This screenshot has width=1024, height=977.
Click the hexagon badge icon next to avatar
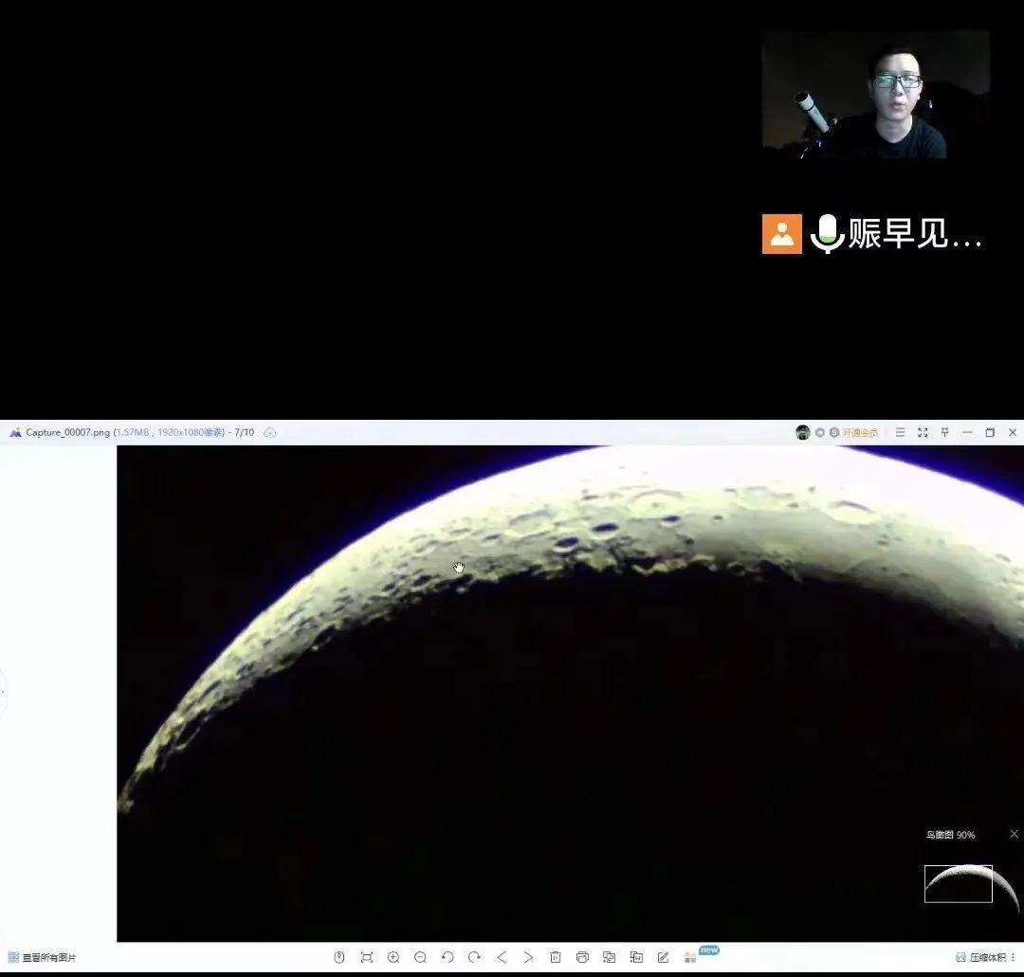click(x=819, y=432)
